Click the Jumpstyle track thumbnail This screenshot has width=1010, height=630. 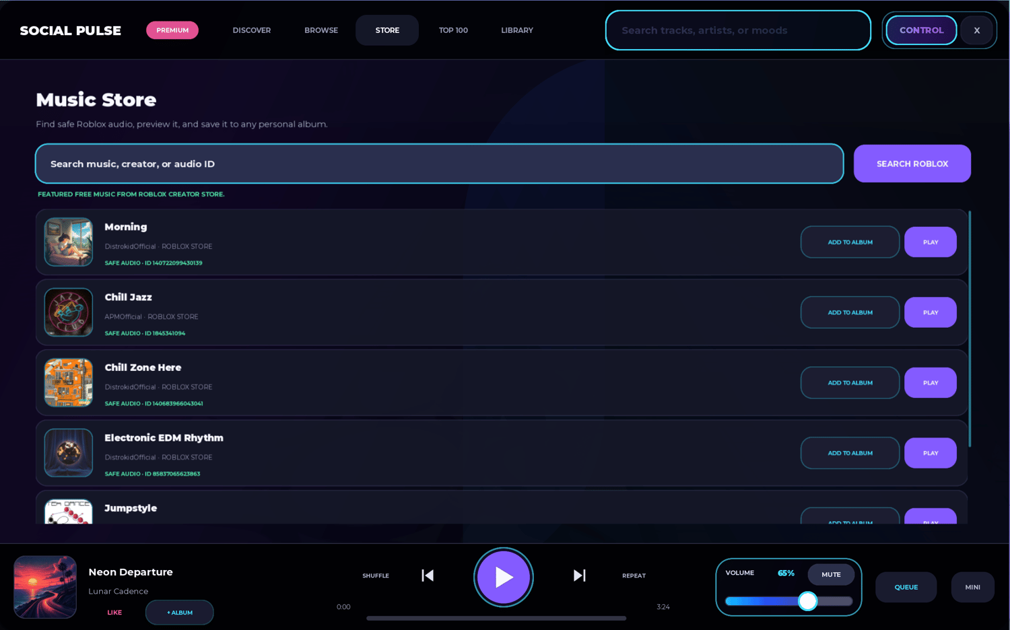tap(69, 512)
